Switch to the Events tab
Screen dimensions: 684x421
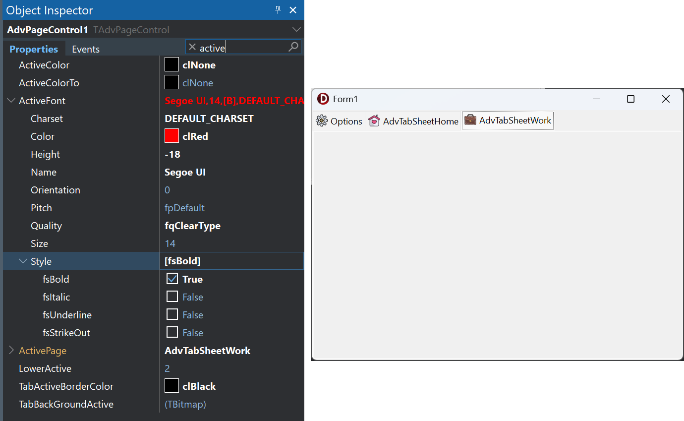pyautogui.click(x=86, y=49)
